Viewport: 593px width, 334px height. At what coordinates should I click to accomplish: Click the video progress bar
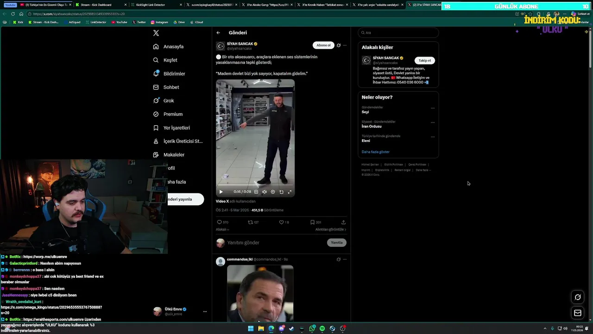click(255, 186)
